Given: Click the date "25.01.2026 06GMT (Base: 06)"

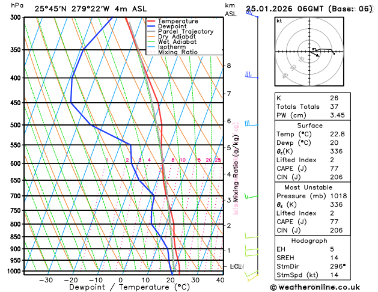Looking at the screenshot, I should [x=309, y=9].
